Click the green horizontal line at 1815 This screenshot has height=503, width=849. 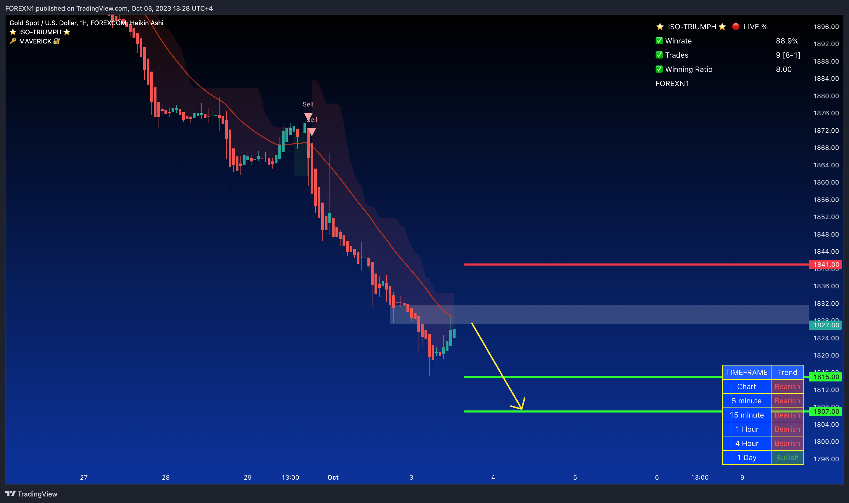pos(593,377)
